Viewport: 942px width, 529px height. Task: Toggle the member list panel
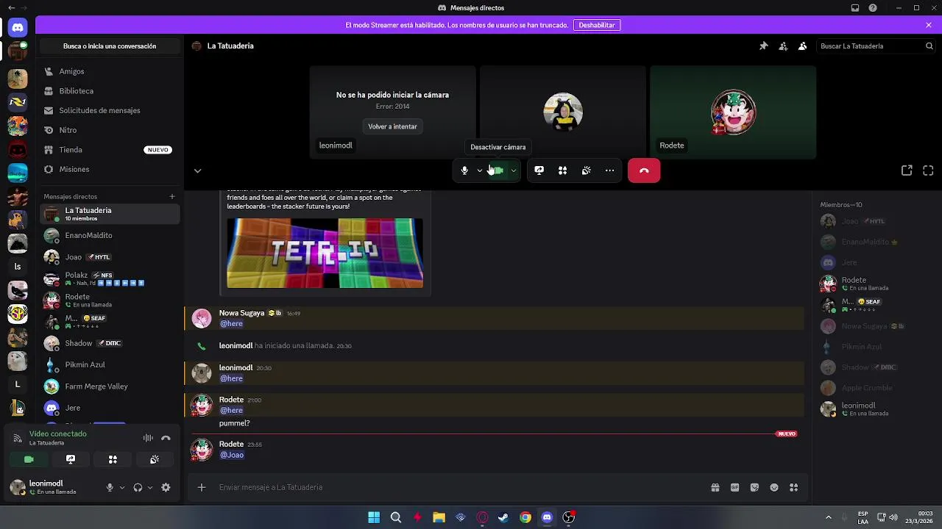click(803, 46)
